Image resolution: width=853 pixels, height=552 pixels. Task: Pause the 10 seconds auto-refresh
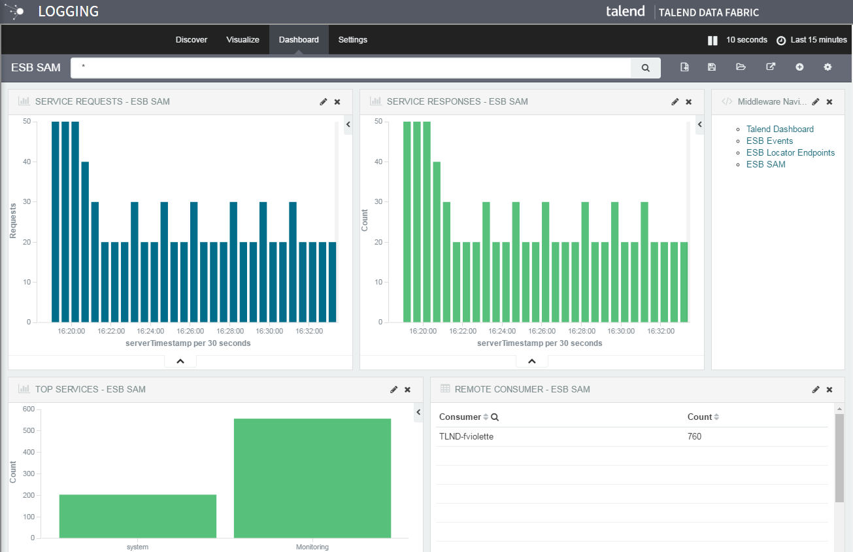coord(712,41)
